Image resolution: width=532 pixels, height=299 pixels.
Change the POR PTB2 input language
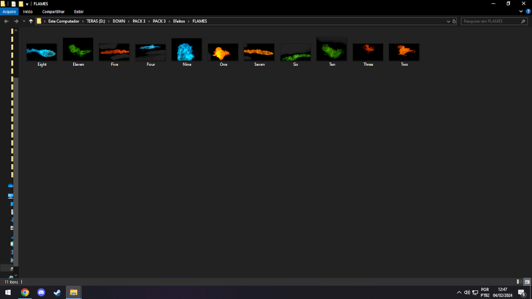click(485, 292)
